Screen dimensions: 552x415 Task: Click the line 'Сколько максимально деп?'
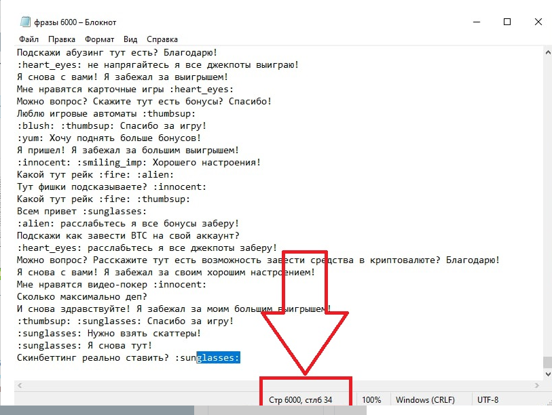[81, 297]
